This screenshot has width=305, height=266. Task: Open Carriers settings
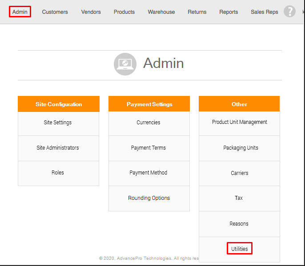pos(239,173)
